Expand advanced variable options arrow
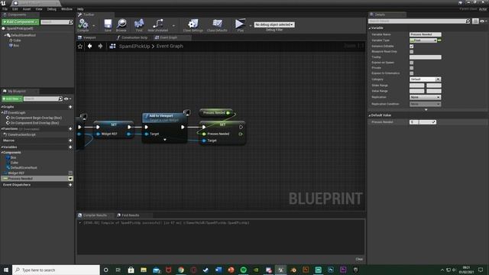 [426, 110]
